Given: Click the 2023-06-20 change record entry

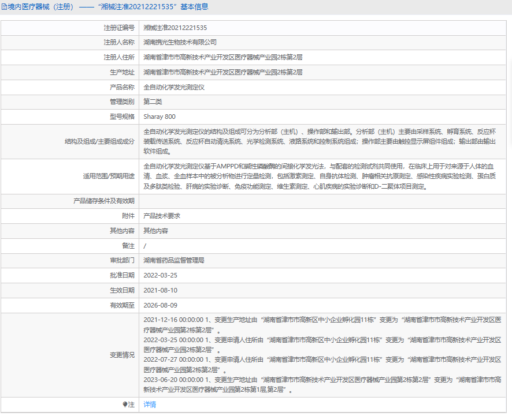Looking at the screenshot, I should tap(322, 385).
